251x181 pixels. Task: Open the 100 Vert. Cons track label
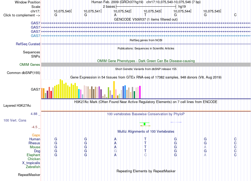15,120
